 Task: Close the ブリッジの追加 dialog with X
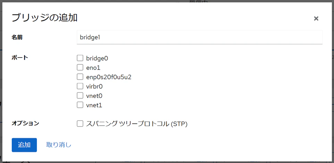coord(316,18)
